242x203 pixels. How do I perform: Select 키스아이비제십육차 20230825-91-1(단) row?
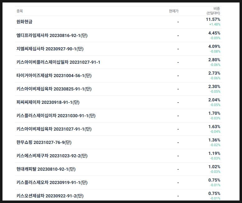coord(119,89)
